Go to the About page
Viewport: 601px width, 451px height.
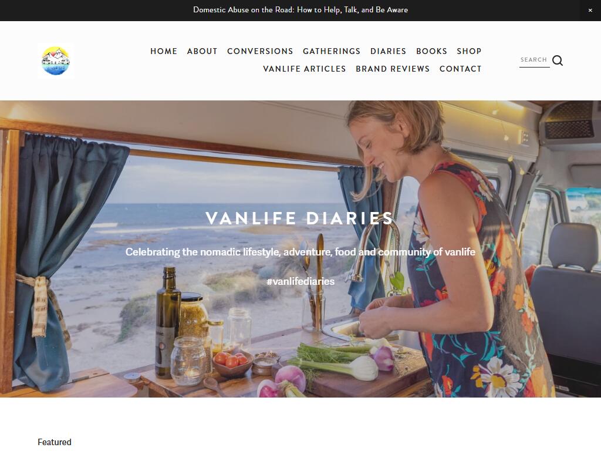[202, 52]
